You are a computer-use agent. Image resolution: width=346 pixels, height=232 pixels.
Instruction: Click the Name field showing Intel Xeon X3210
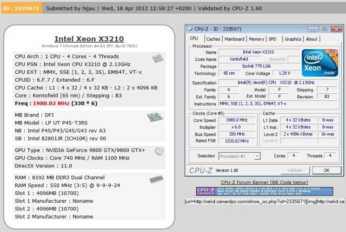click(259, 52)
